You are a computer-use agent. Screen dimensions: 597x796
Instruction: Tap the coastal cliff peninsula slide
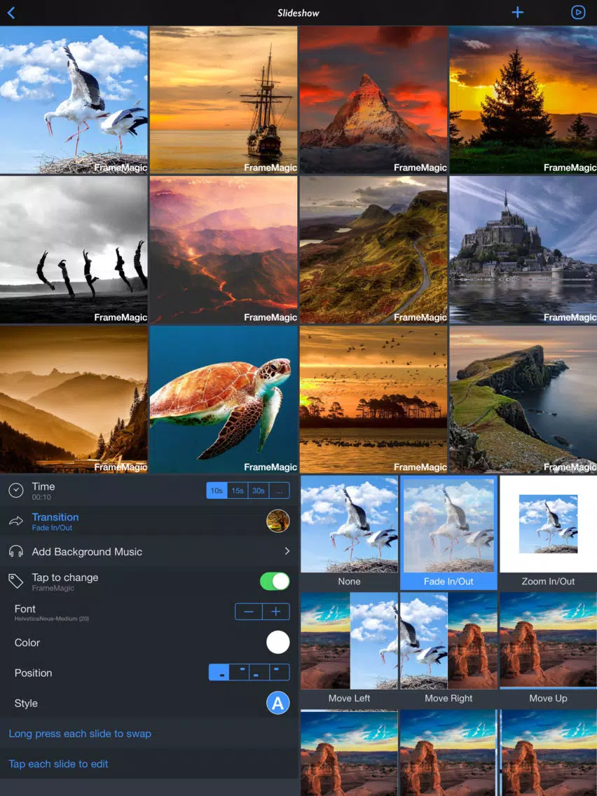[523, 399]
